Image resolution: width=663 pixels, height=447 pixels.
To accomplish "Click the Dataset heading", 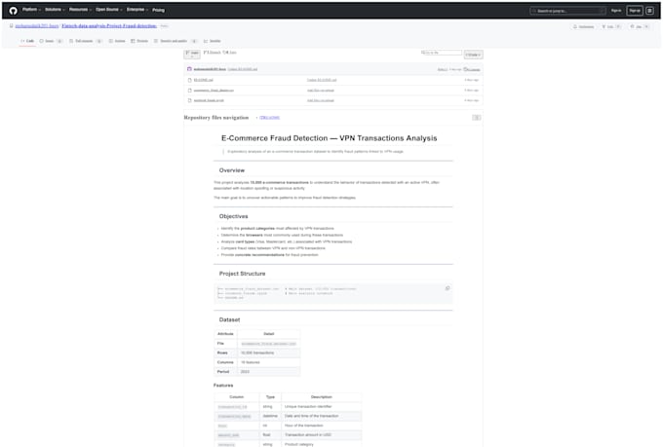I will 229,319.
